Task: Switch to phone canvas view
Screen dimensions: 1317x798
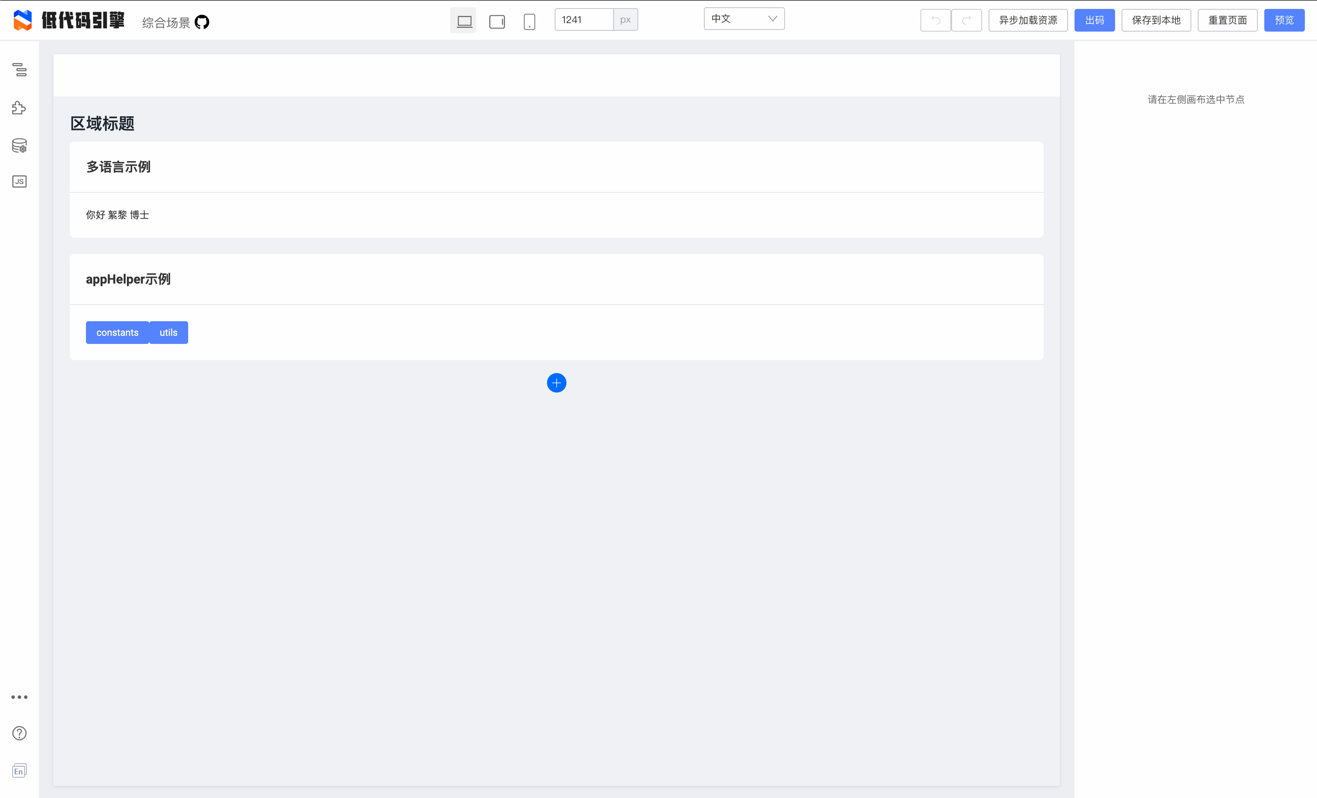Action: coord(529,21)
